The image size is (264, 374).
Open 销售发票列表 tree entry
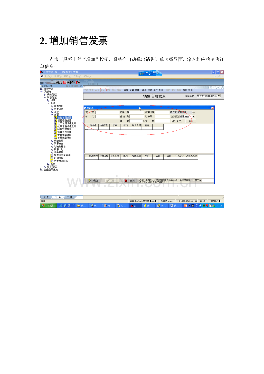tap(65, 129)
